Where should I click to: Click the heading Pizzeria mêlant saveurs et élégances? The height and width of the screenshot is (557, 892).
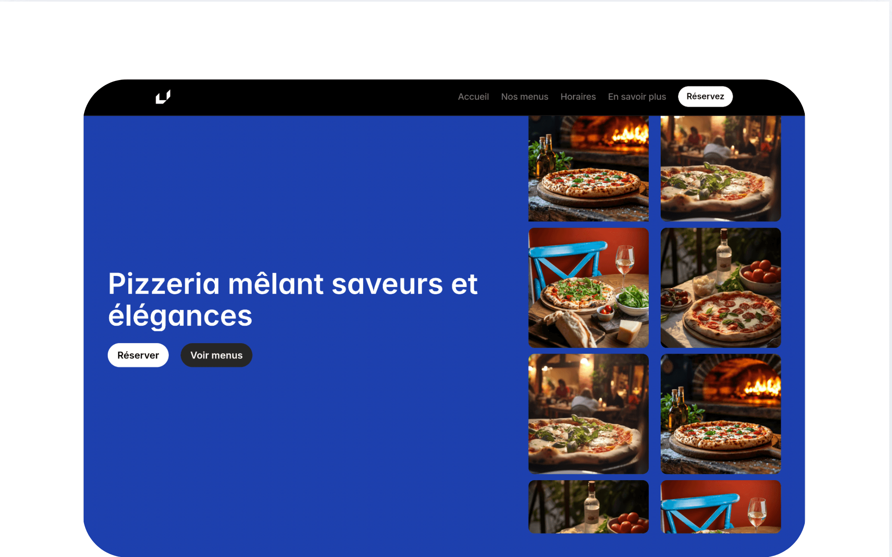point(293,299)
